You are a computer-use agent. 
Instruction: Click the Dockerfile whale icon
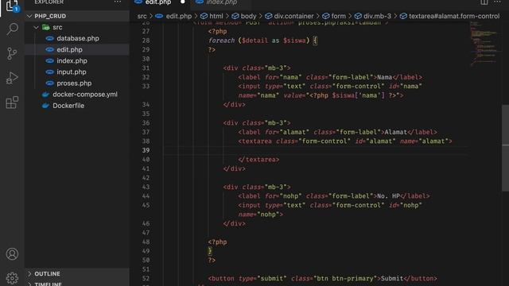click(x=45, y=106)
